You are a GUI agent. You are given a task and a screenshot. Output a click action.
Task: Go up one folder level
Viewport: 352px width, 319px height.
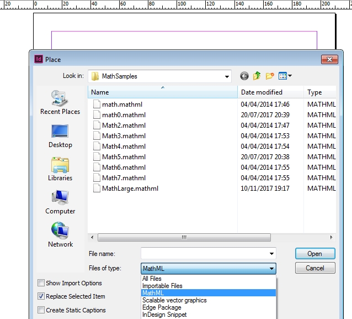click(257, 76)
